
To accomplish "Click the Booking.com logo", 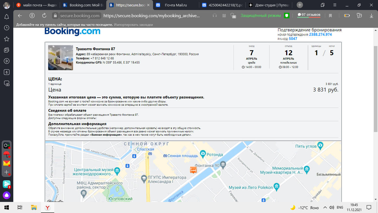I will pyautogui.click(x=72, y=31).
